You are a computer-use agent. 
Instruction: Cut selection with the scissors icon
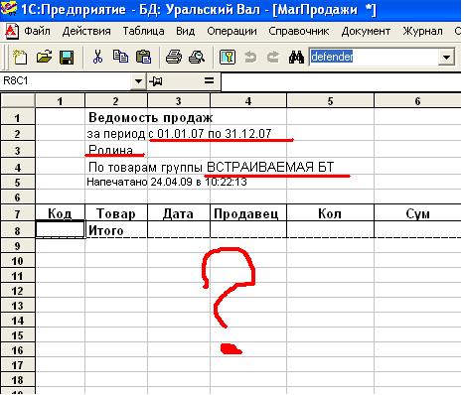(x=97, y=57)
